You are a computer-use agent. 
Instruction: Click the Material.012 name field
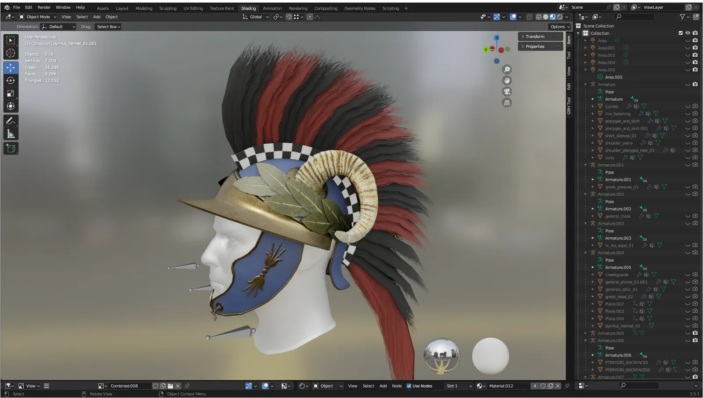(508, 386)
